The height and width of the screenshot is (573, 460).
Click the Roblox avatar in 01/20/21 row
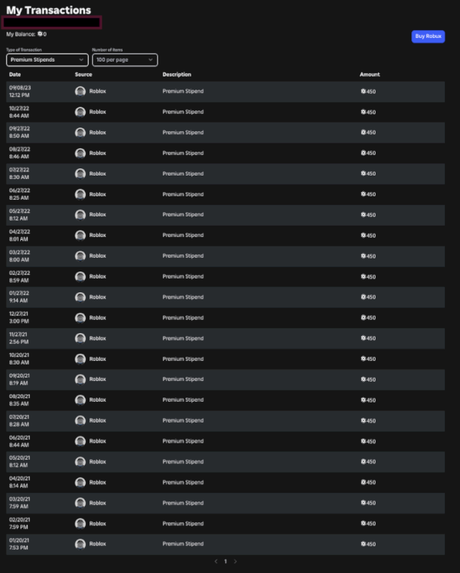(80, 544)
